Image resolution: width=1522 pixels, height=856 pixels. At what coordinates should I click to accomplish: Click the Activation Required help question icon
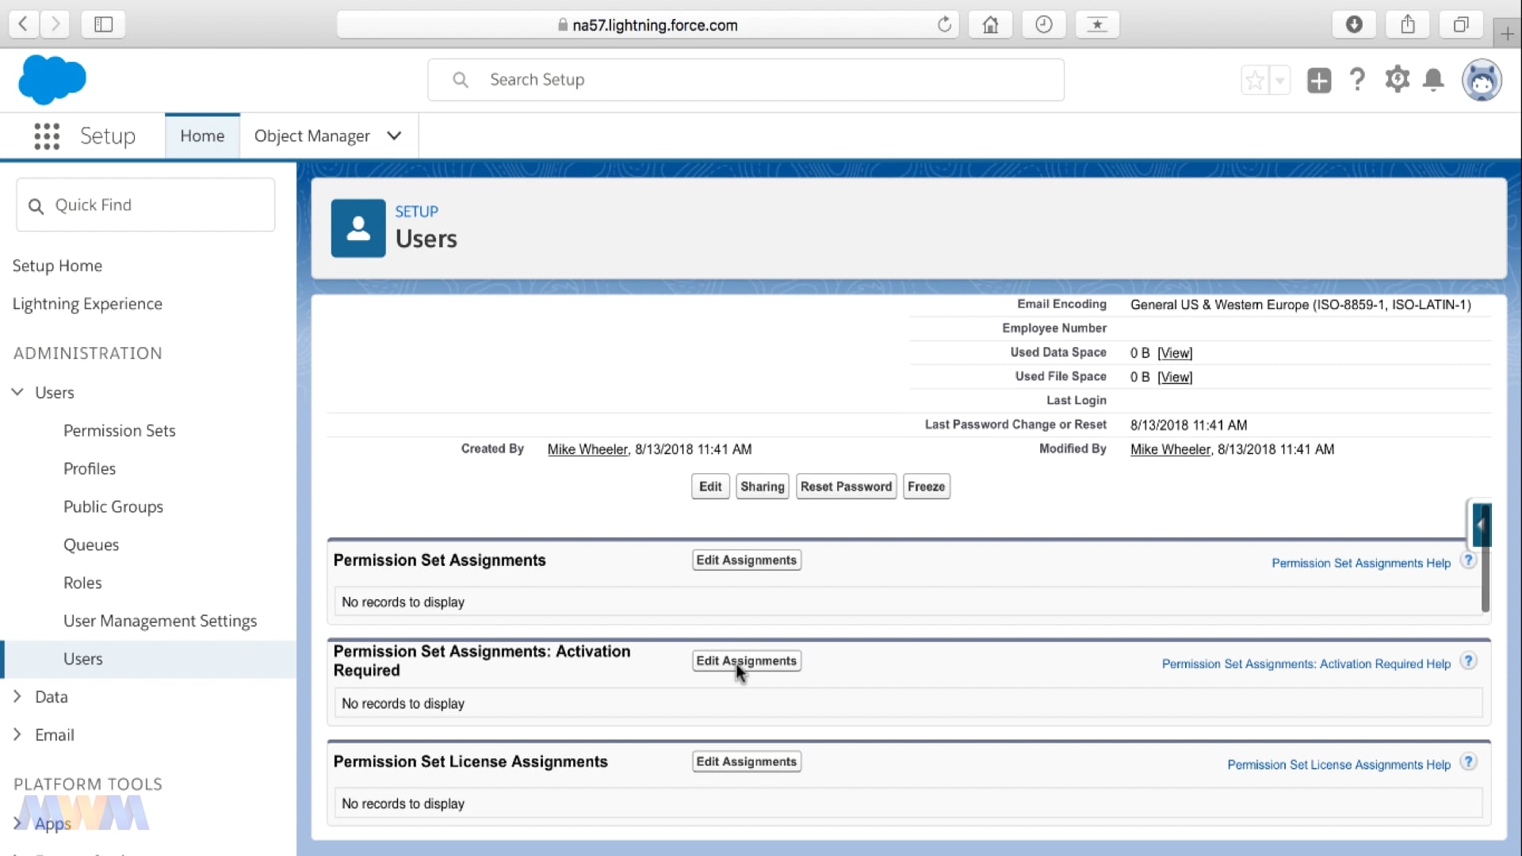point(1468,661)
